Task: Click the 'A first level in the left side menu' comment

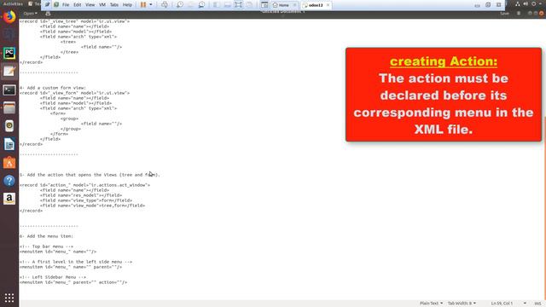Action: click(76, 262)
